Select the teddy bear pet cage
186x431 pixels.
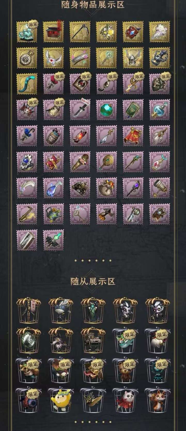[x=125, y=370]
